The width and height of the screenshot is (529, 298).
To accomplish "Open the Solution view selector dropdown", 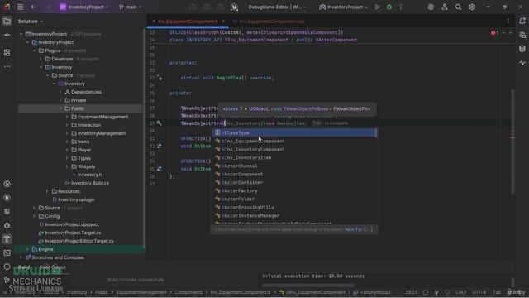I will (31, 22).
